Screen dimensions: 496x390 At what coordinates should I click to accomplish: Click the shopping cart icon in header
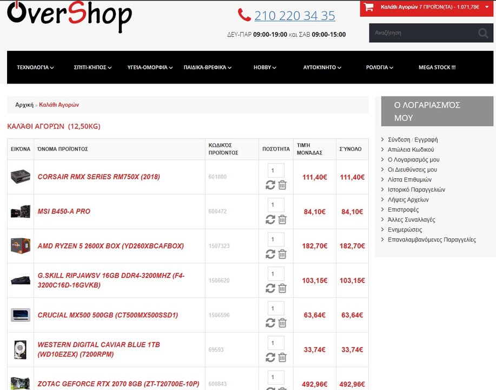(x=368, y=7)
